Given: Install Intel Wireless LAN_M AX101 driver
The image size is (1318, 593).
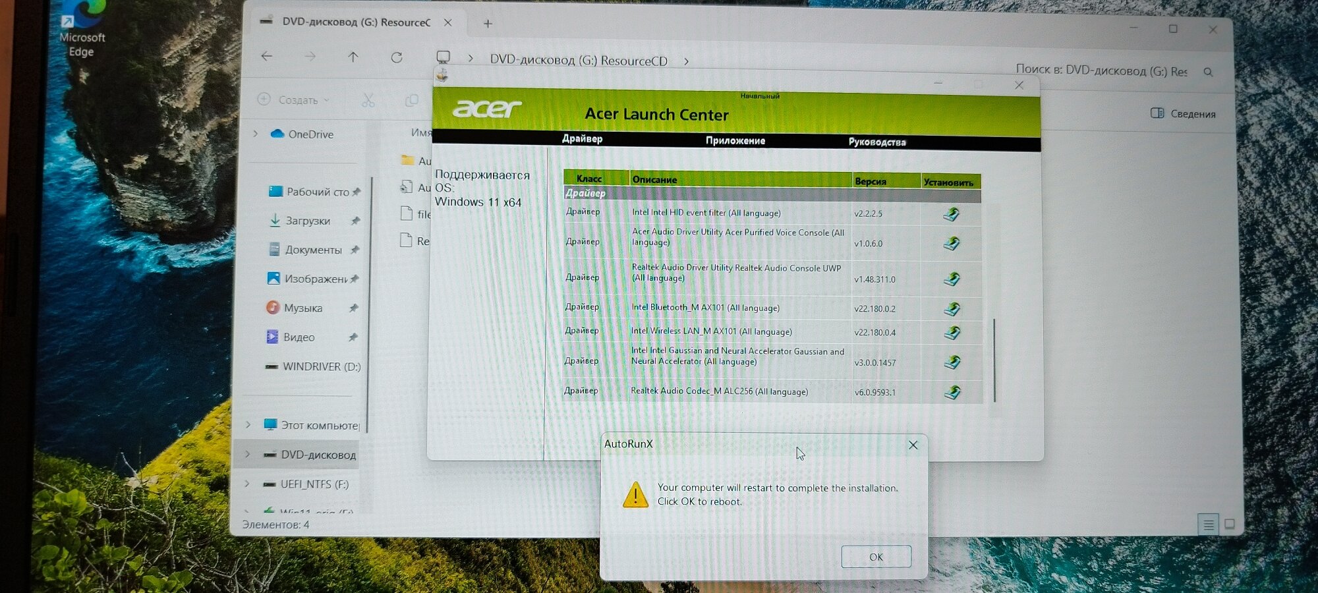Looking at the screenshot, I should pyautogui.click(x=952, y=332).
